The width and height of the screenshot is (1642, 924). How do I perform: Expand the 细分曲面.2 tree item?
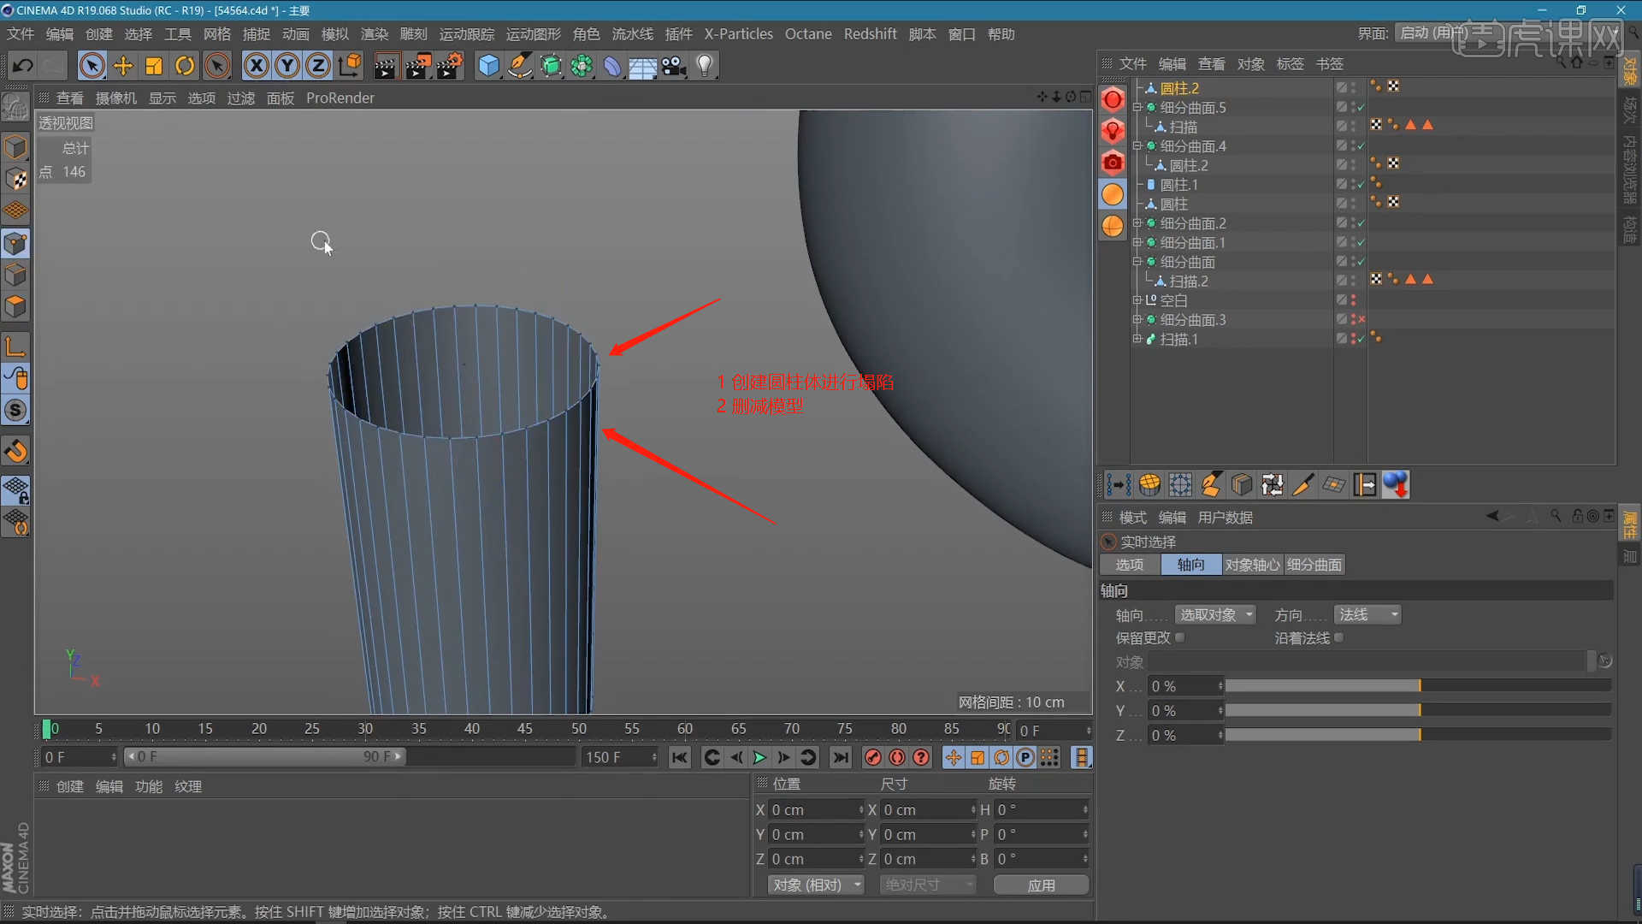coord(1137,223)
